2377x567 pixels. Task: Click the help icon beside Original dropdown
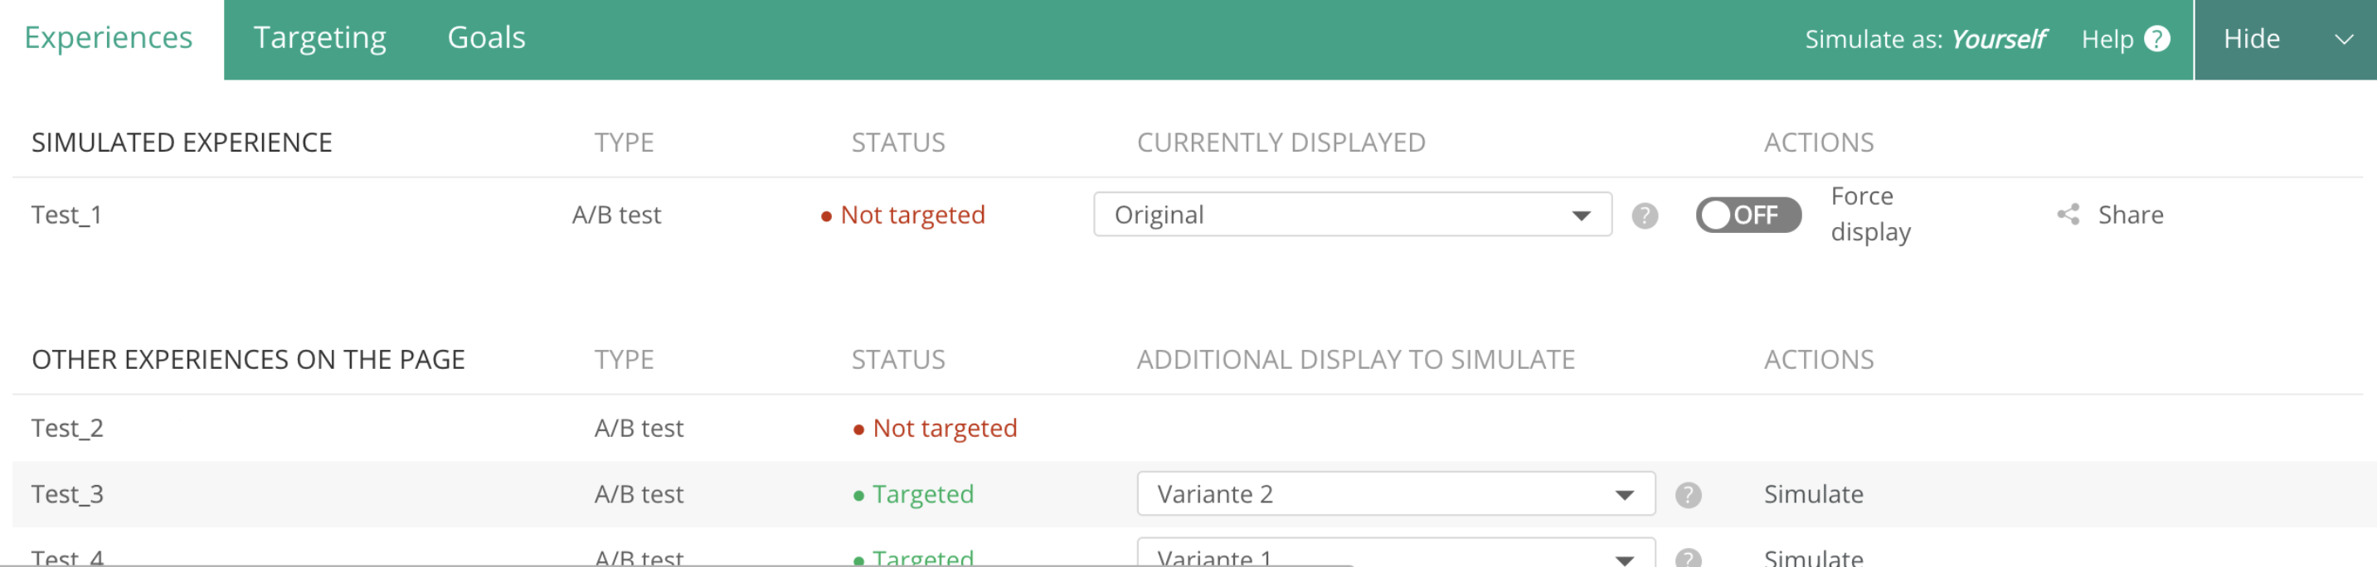click(1645, 216)
